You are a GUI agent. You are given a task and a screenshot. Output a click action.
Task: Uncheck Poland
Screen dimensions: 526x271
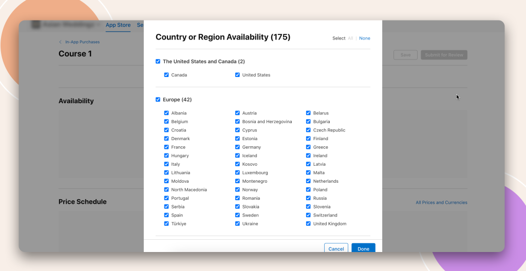[308, 189]
